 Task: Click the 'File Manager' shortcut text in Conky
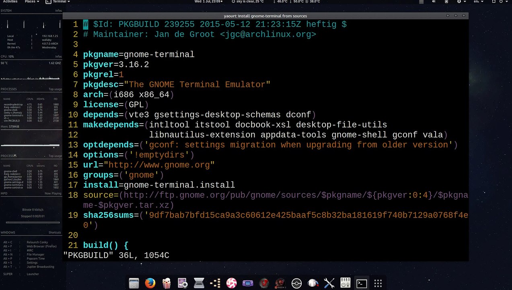tap(35, 255)
